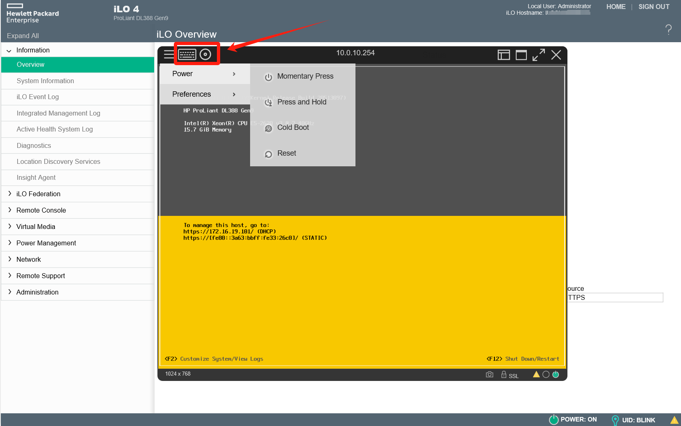Collapse the Information tree section
681x426 pixels.
(9, 50)
